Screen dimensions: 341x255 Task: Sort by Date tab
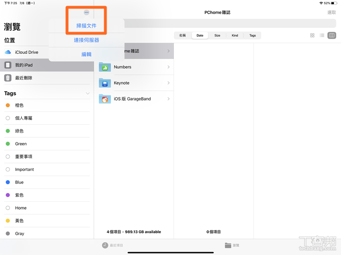pyautogui.click(x=200, y=35)
